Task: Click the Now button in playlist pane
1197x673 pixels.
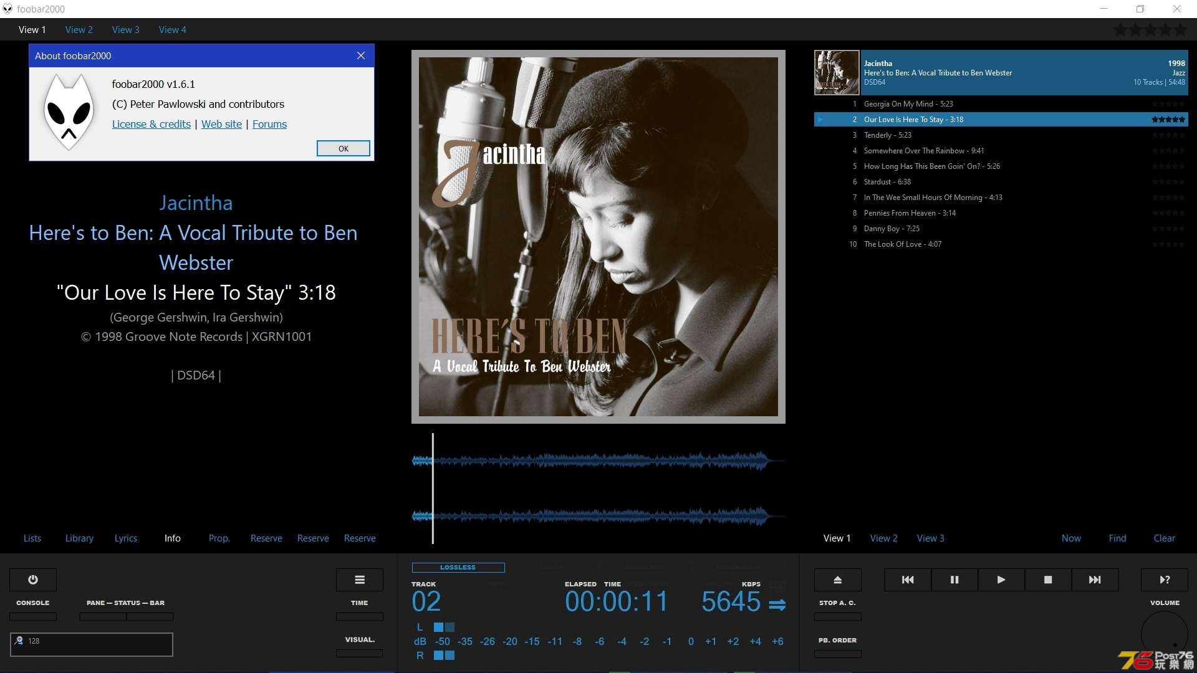Action: point(1071,538)
